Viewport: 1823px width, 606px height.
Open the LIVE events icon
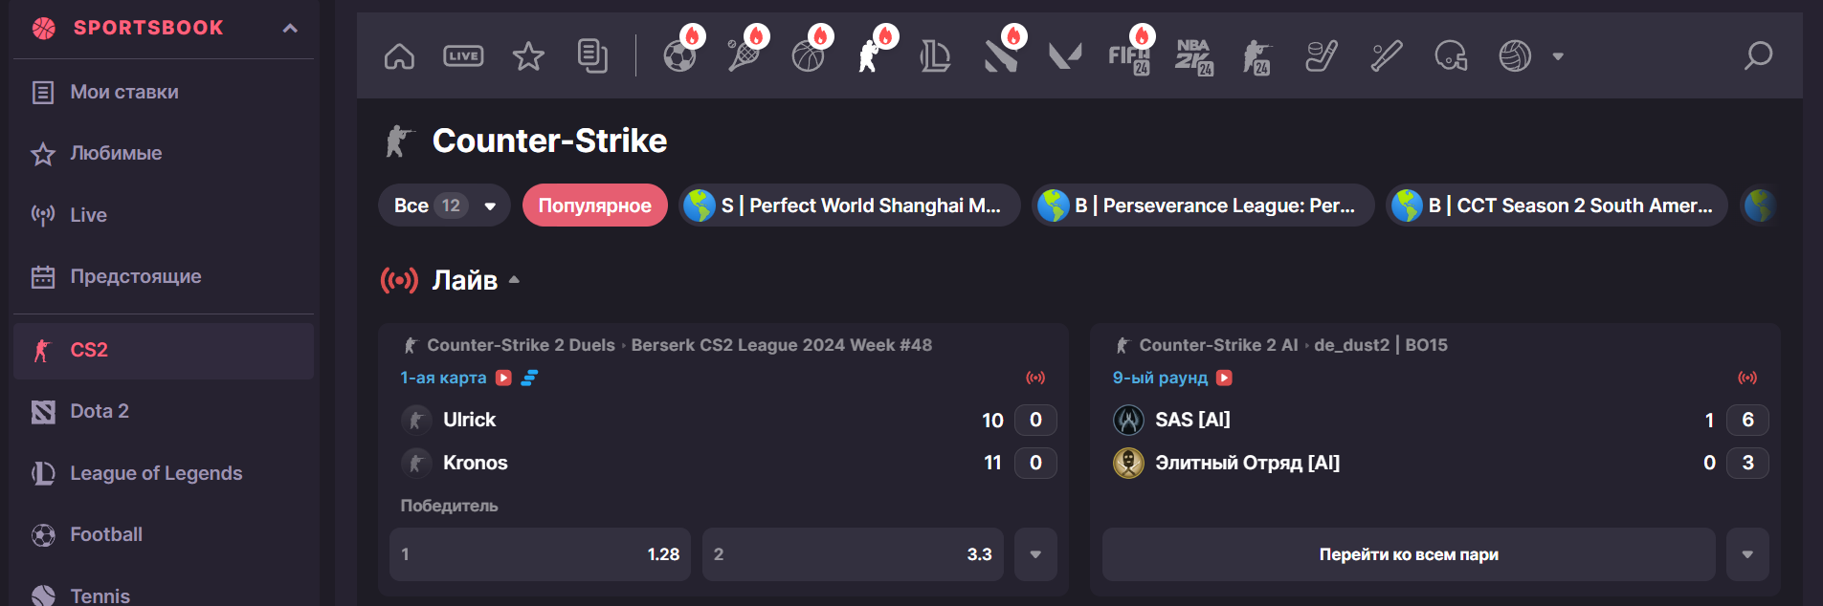click(463, 56)
